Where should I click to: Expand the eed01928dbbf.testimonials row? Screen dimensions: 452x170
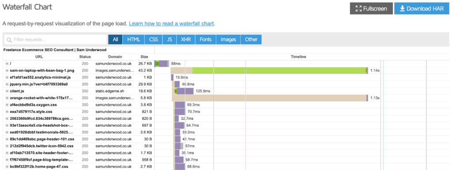pyautogui.click(x=7, y=132)
